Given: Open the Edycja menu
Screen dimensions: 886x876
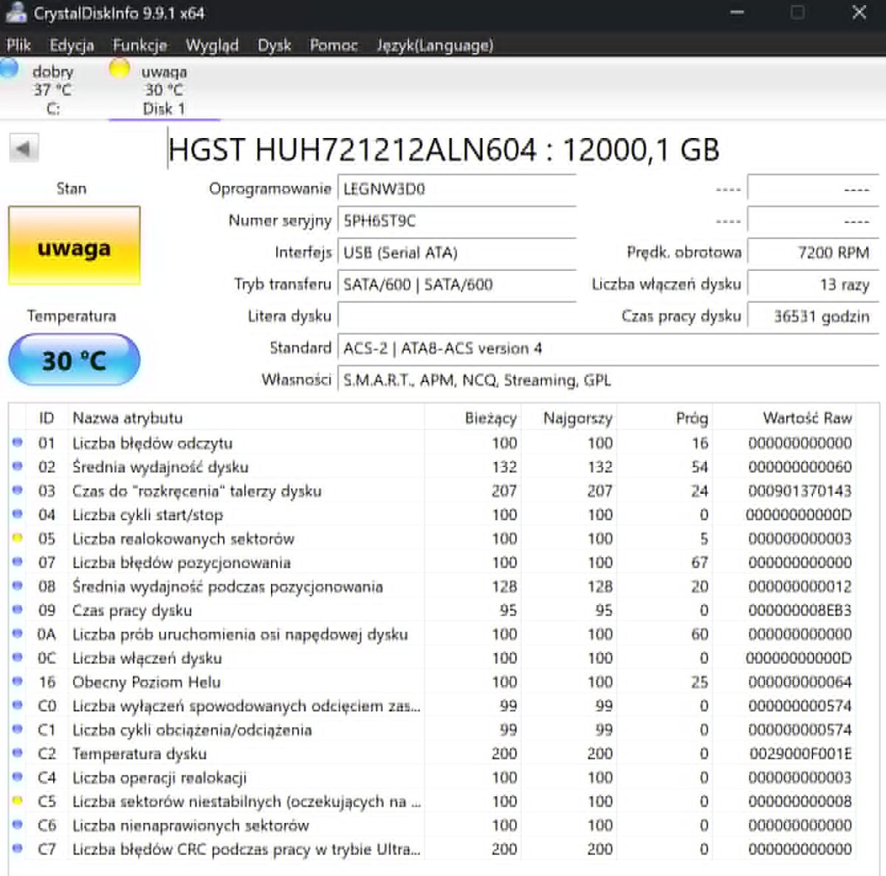Looking at the screenshot, I should point(72,46).
